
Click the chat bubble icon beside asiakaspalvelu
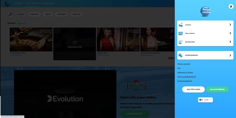click(x=180, y=55)
